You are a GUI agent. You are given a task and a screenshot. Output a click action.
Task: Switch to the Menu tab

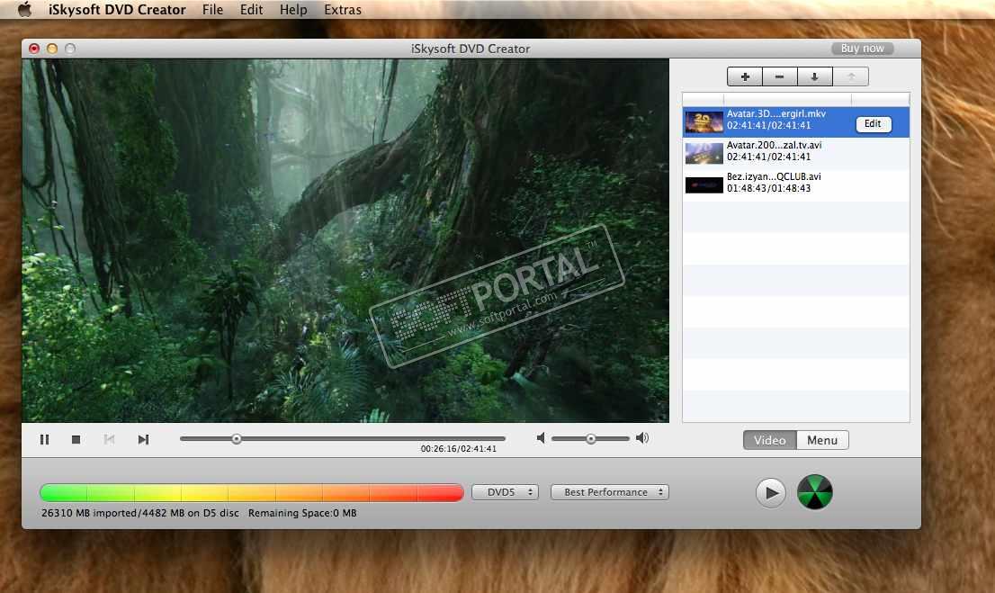point(822,440)
